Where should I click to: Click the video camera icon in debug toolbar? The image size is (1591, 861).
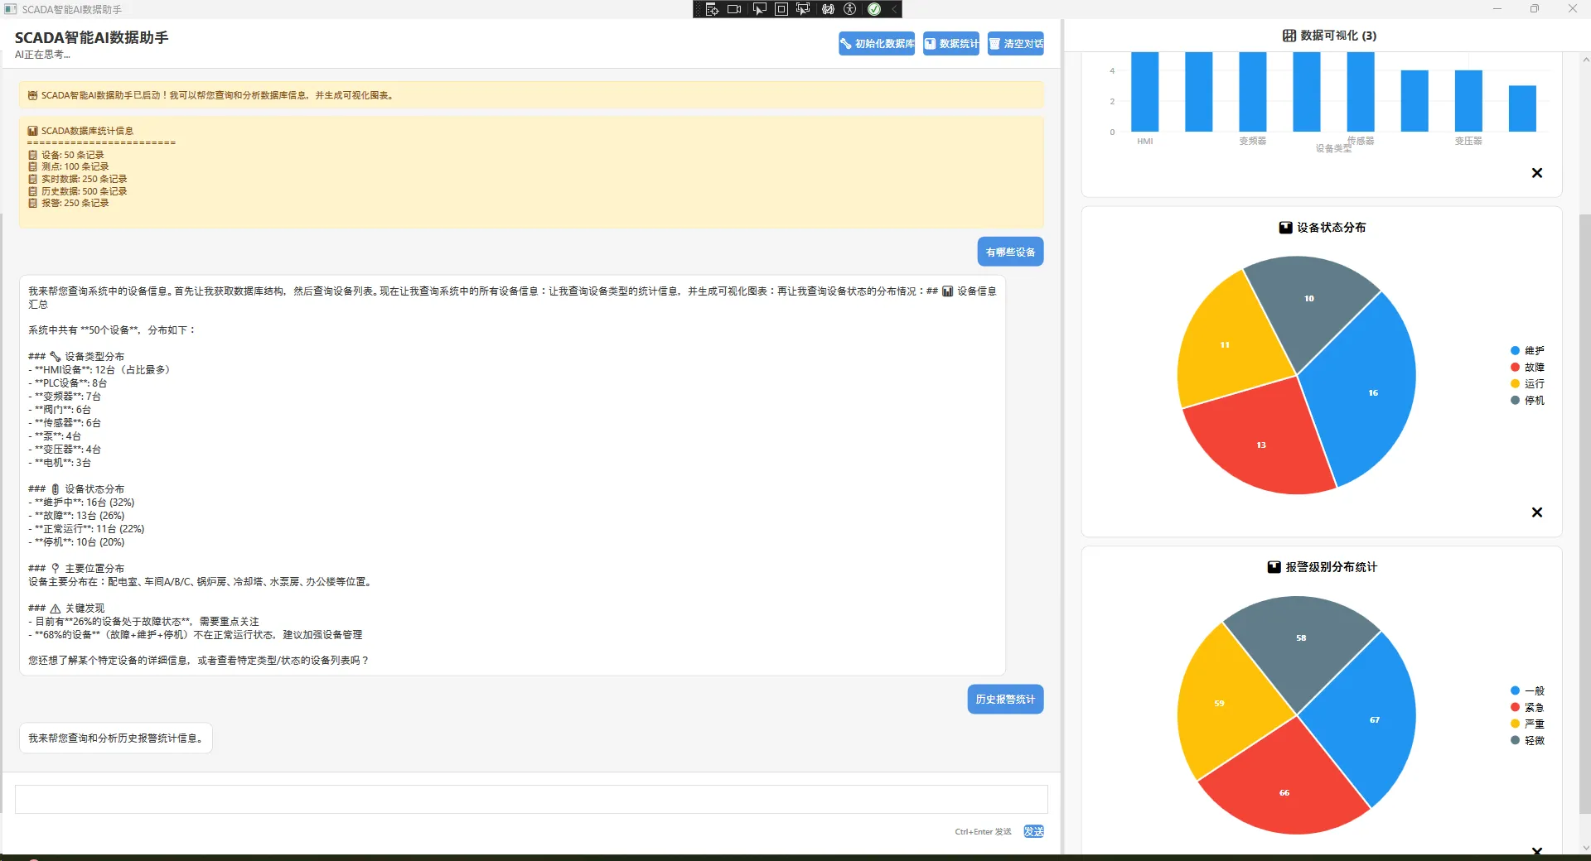pos(734,9)
